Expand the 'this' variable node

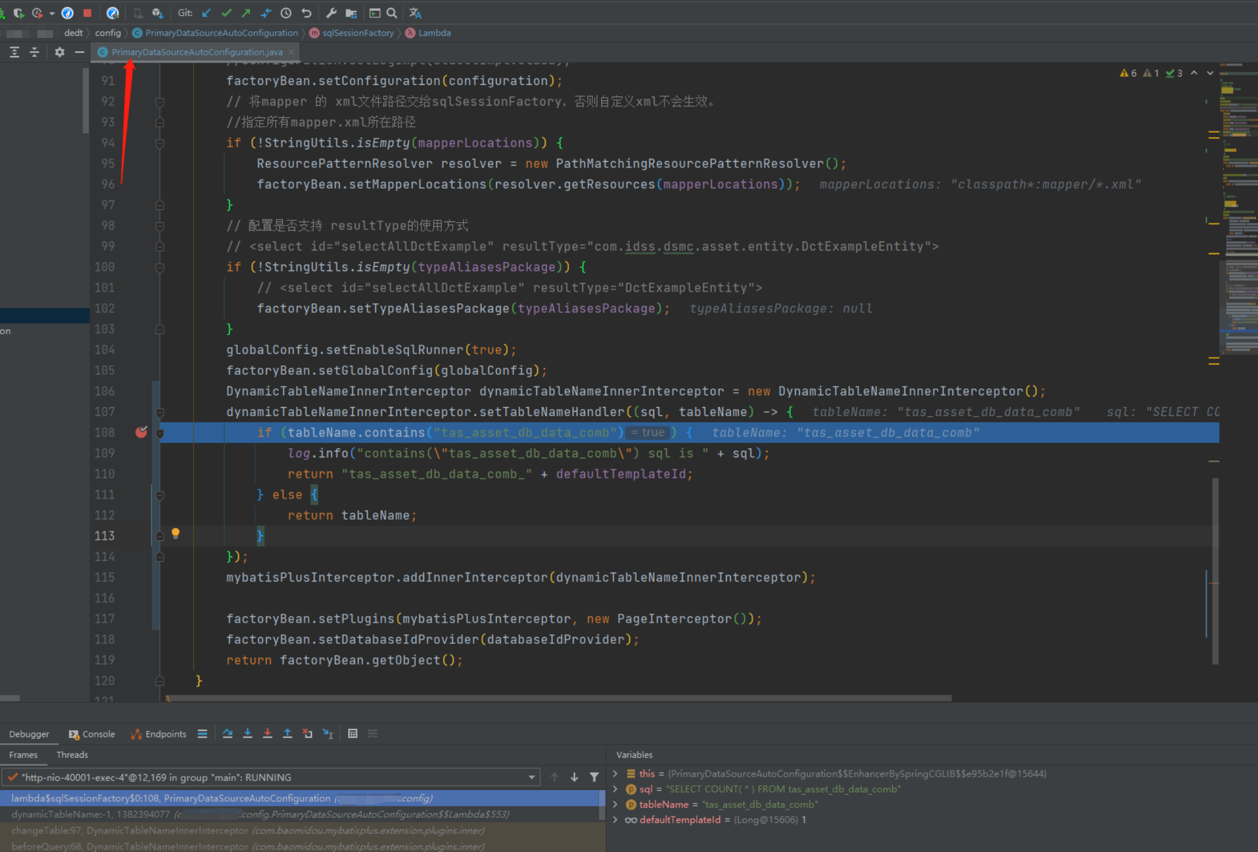click(615, 773)
